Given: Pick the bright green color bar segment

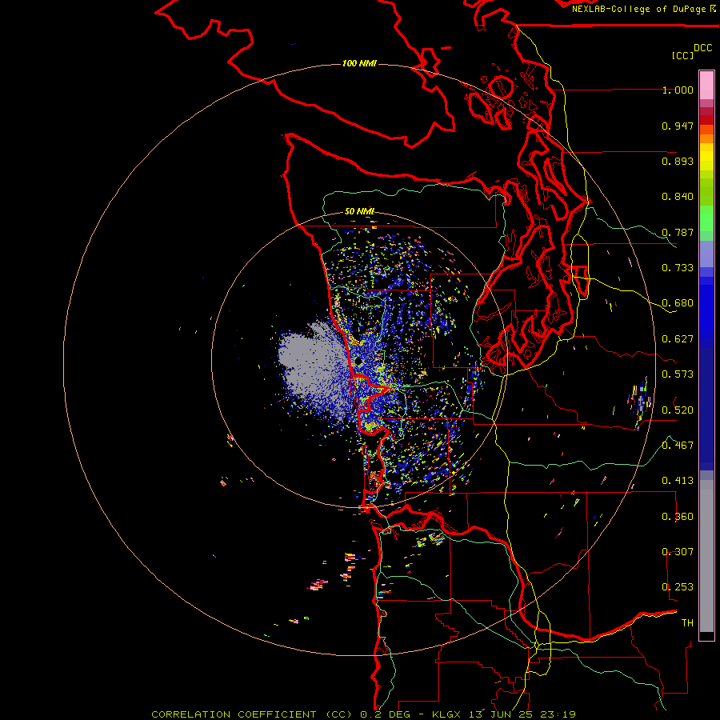Looking at the screenshot, I should [x=706, y=218].
